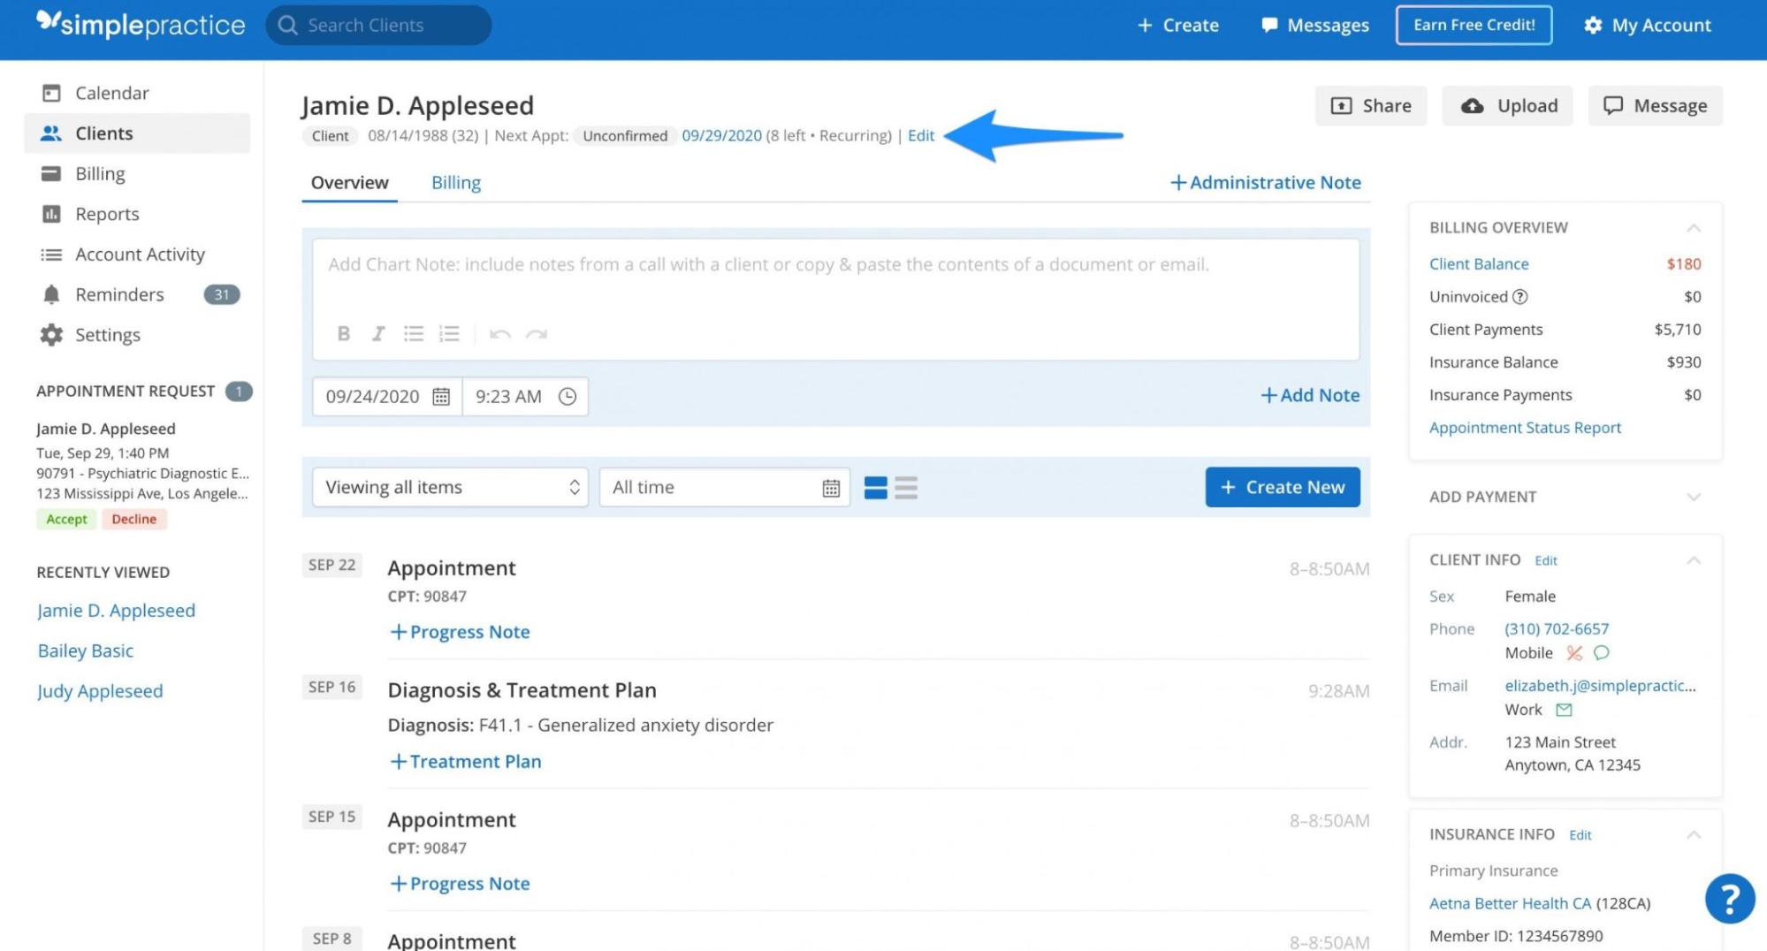Open Reports in the left sidebar
This screenshot has height=951, width=1767.
pyautogui.click(x=106, y=213)
